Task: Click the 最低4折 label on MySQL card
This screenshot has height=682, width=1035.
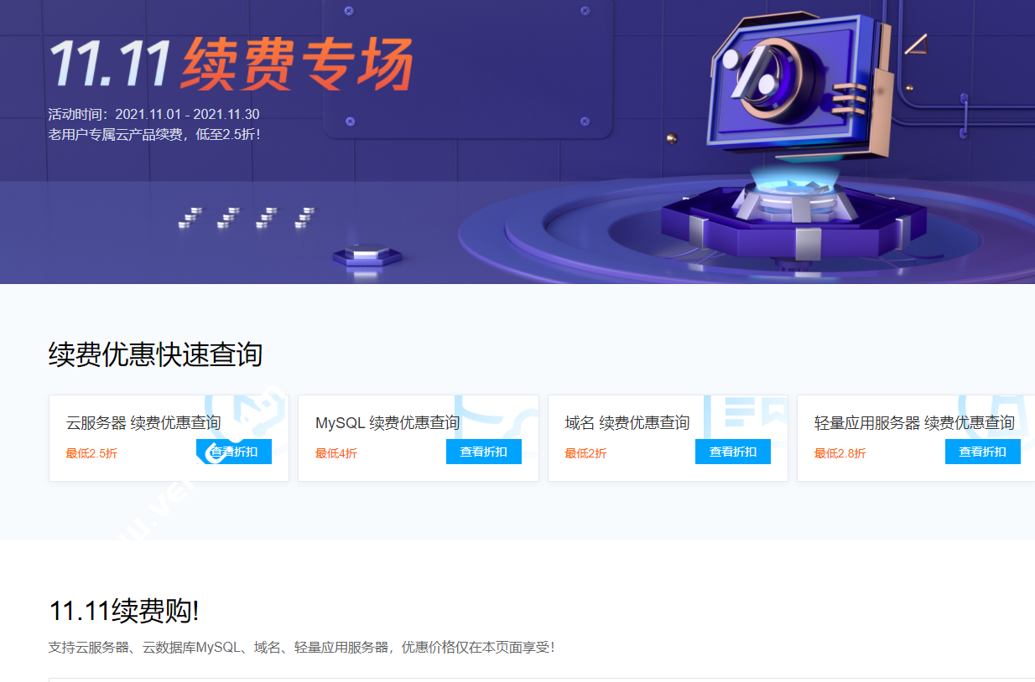Action: point(335,452)
